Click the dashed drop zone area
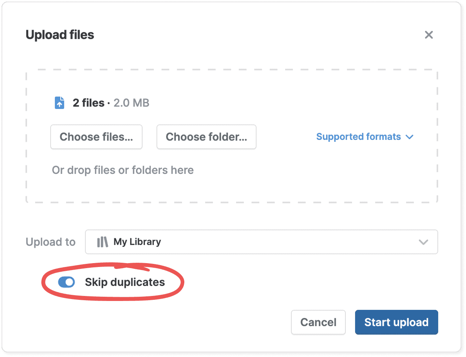The image size is (466, 357). [232, 136]
